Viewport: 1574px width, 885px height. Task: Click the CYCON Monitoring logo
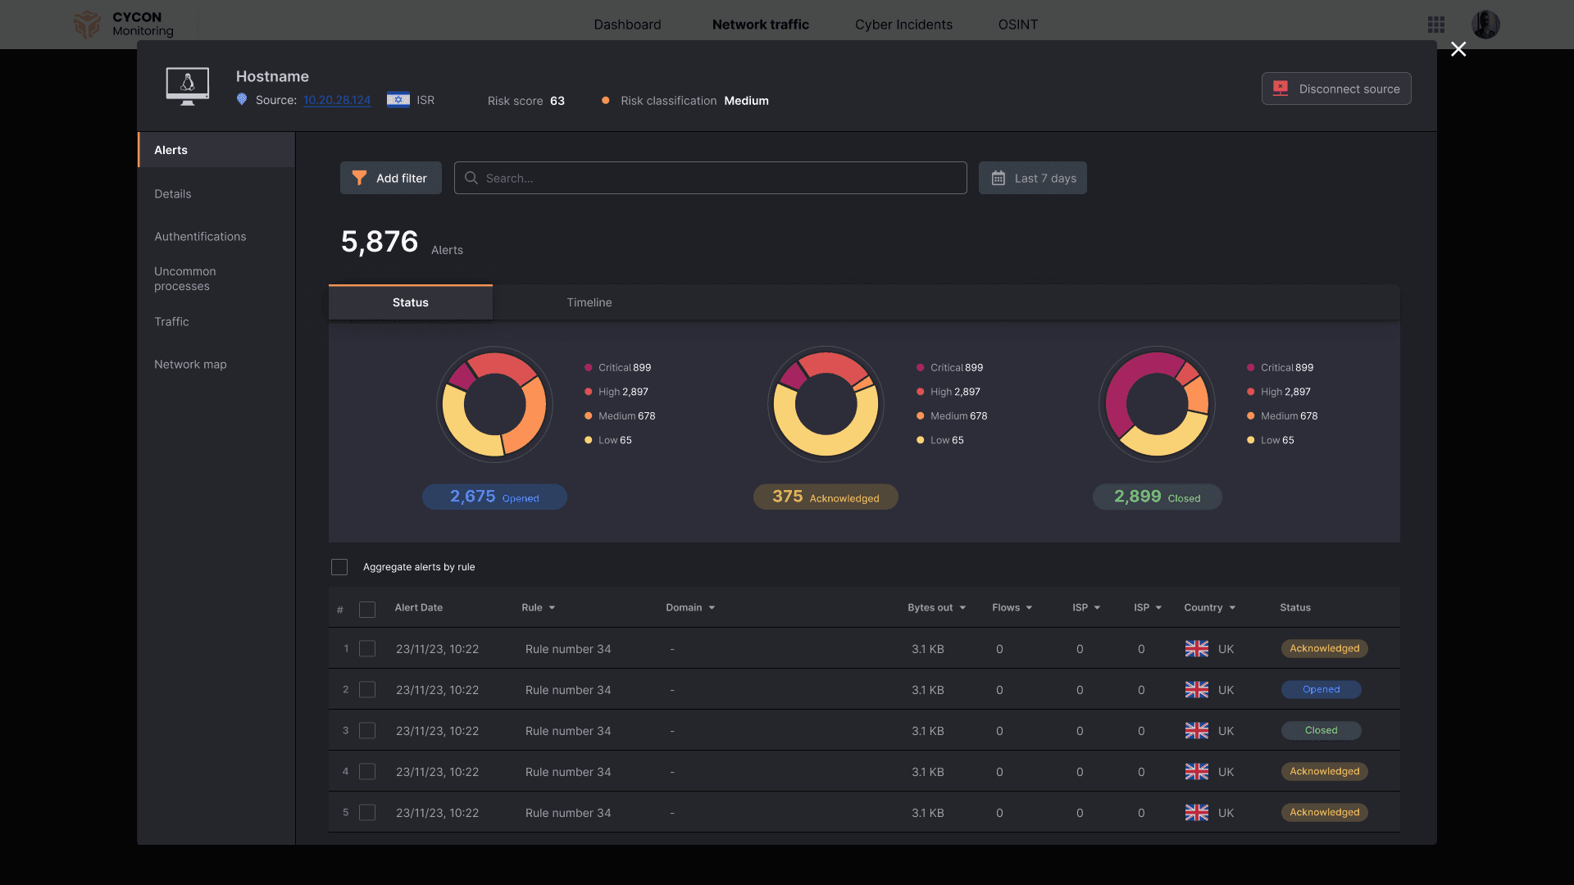[x=123, y=24]
